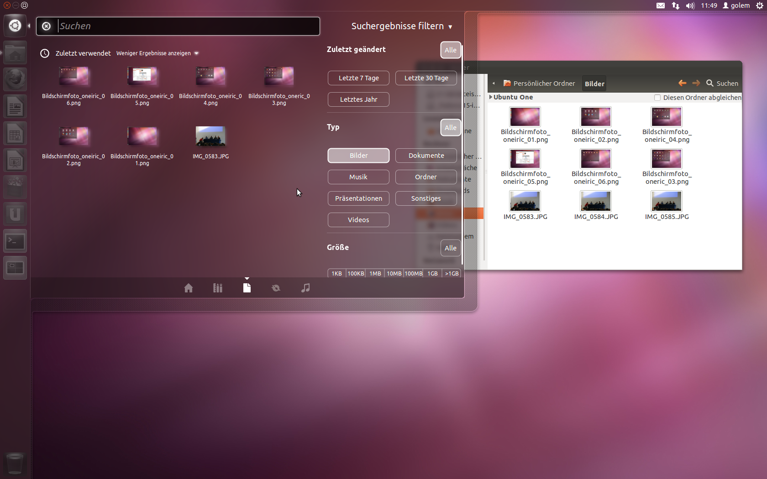
Task: Collapse the Ubuntu One tree item in Nautilus
Action: coord(491,97)
